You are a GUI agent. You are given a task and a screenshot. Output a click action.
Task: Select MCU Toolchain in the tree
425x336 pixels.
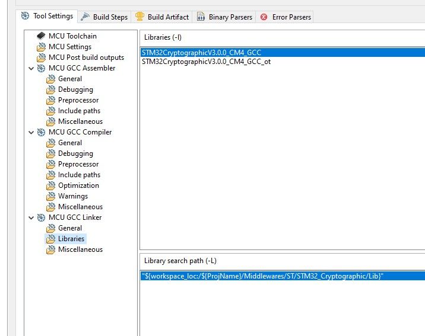point(72,36)
